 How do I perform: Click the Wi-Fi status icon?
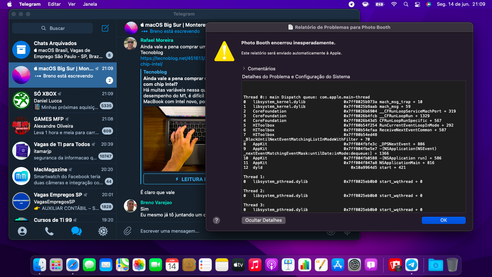pyautogui.click(x=394, y=4)
